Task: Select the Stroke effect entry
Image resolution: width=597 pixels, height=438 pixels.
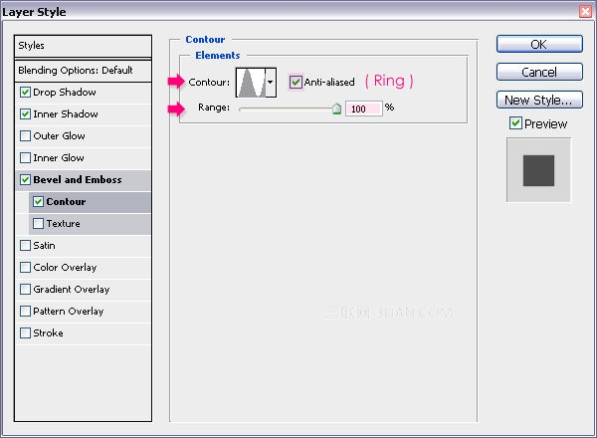Action: click(x=83, y=333)
